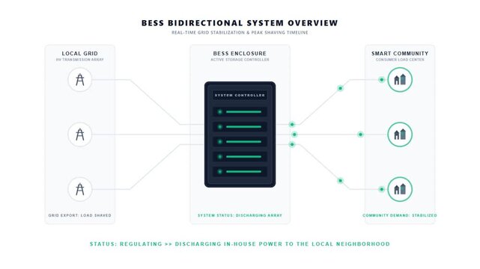
Task: Click the System Controller label on the enclosure
Action: (x=240, y=95)
